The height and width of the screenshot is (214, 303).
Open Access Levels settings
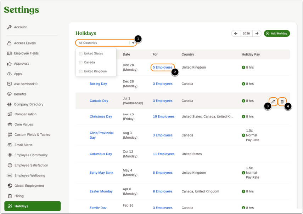point(25,43)
